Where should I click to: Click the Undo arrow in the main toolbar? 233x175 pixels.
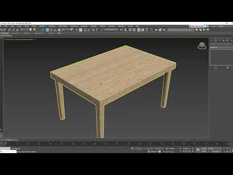(x=1, y=30)
